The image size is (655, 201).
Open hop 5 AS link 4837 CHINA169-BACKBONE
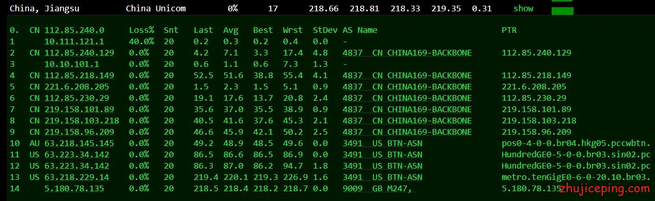(x=407, y=86)
